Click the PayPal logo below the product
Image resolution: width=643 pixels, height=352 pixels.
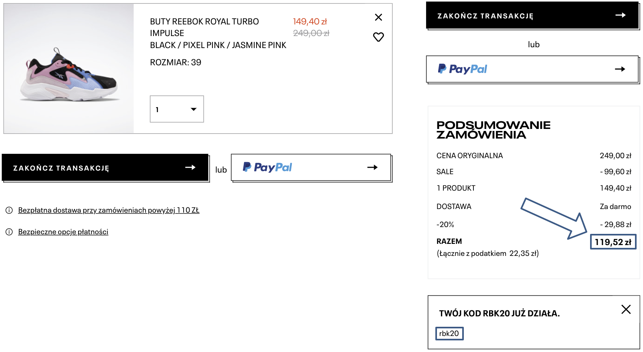click(x=268, y=167)
